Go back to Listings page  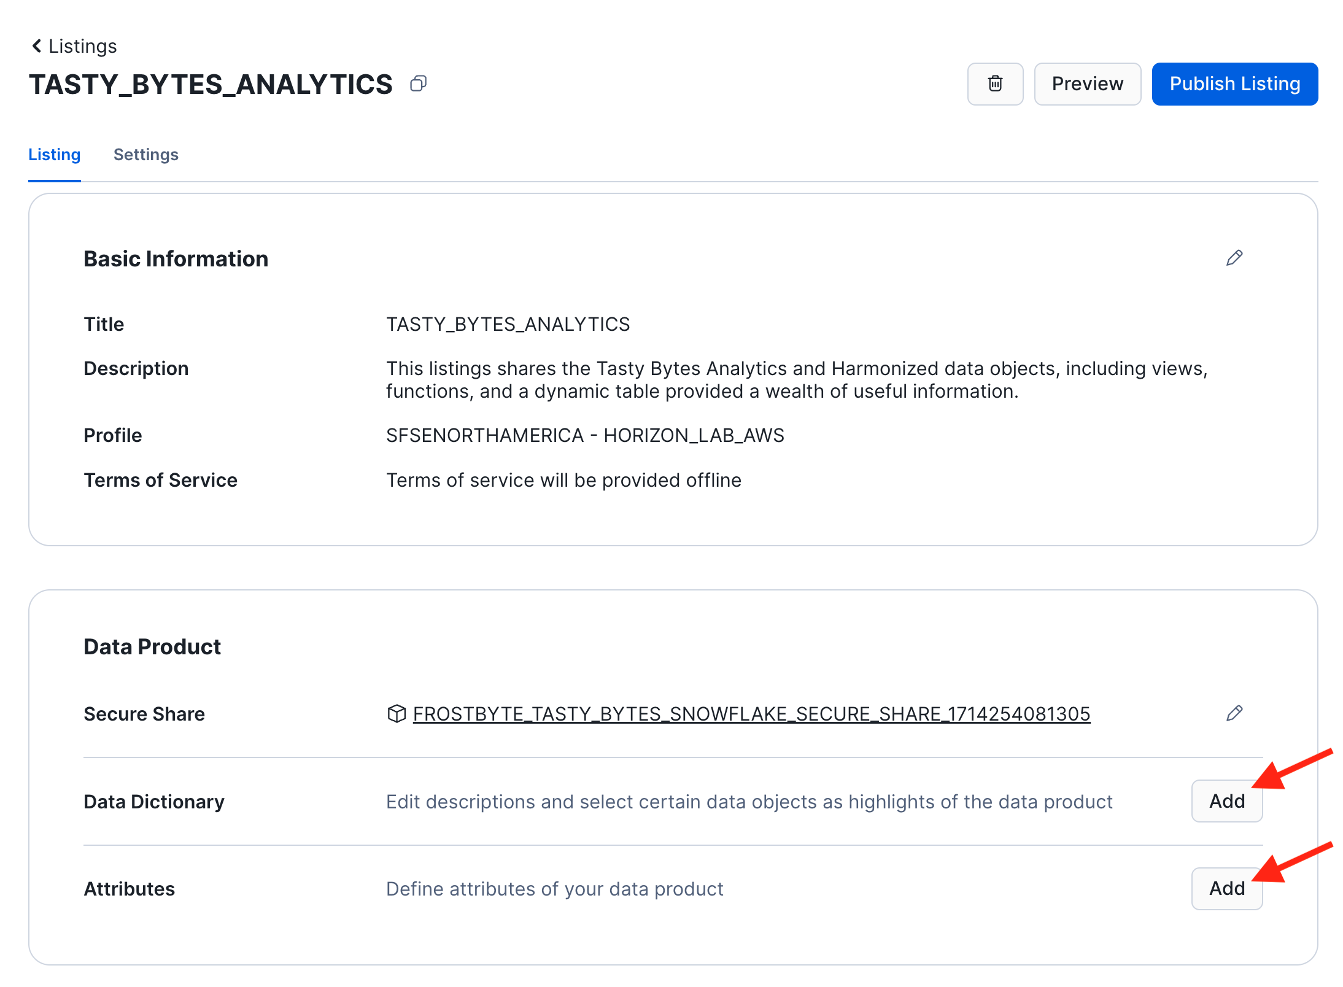click(82, 46)
